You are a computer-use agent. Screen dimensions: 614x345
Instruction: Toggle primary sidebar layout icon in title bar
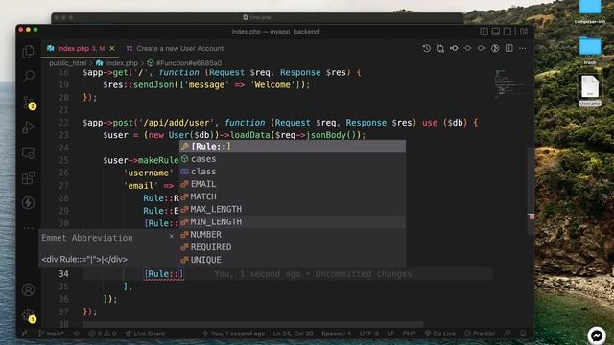point(484,32)
